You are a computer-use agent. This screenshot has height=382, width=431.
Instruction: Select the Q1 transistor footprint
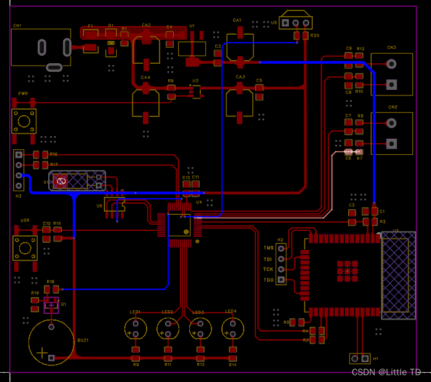click(51, 305)
